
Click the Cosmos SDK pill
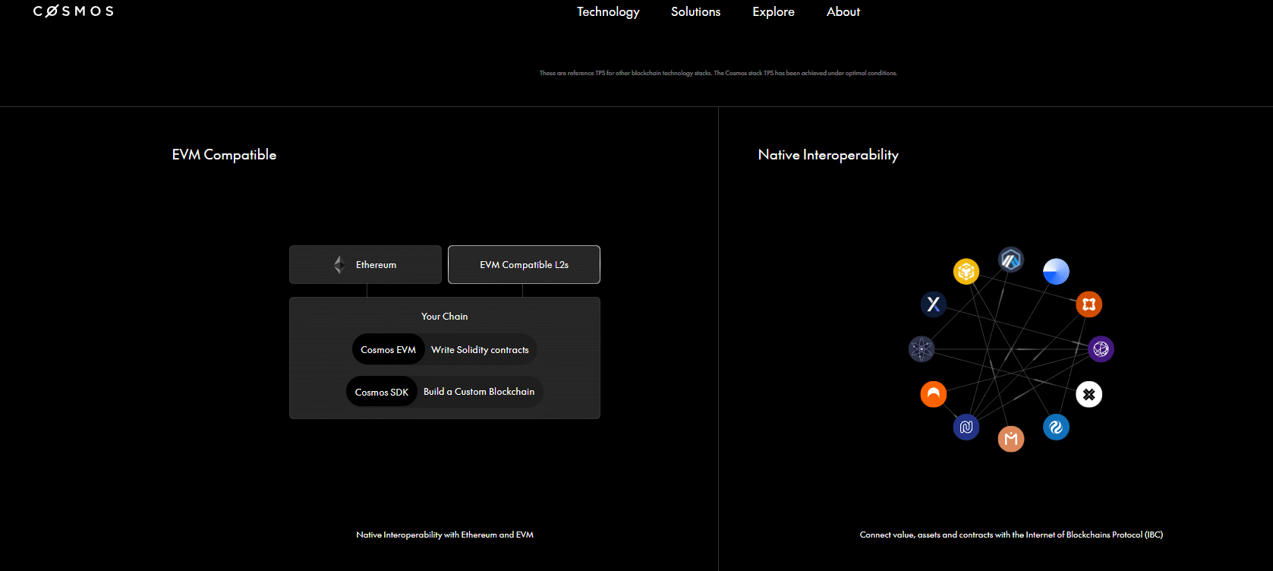382,392
